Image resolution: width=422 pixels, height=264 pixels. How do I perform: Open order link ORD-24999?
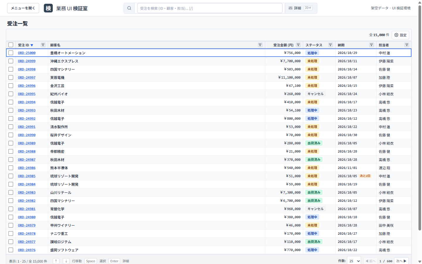[27, 61]
